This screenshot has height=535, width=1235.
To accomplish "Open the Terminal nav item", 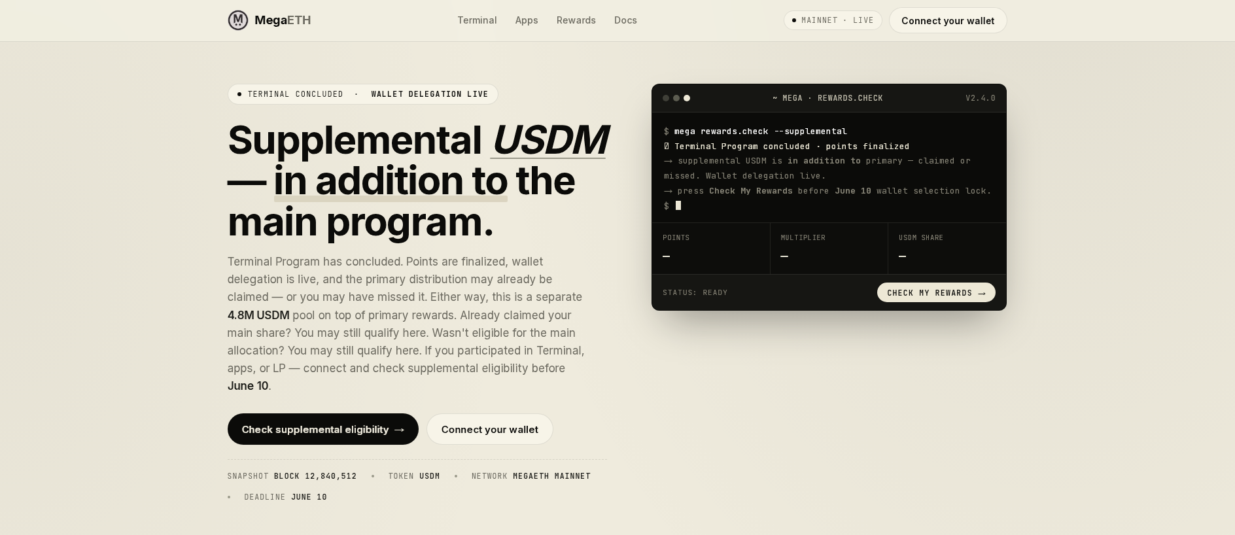I will pos(477,20).
